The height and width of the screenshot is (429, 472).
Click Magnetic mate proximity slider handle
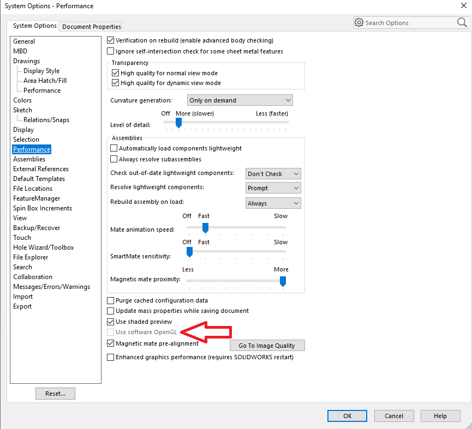click(x=283, y=281)
